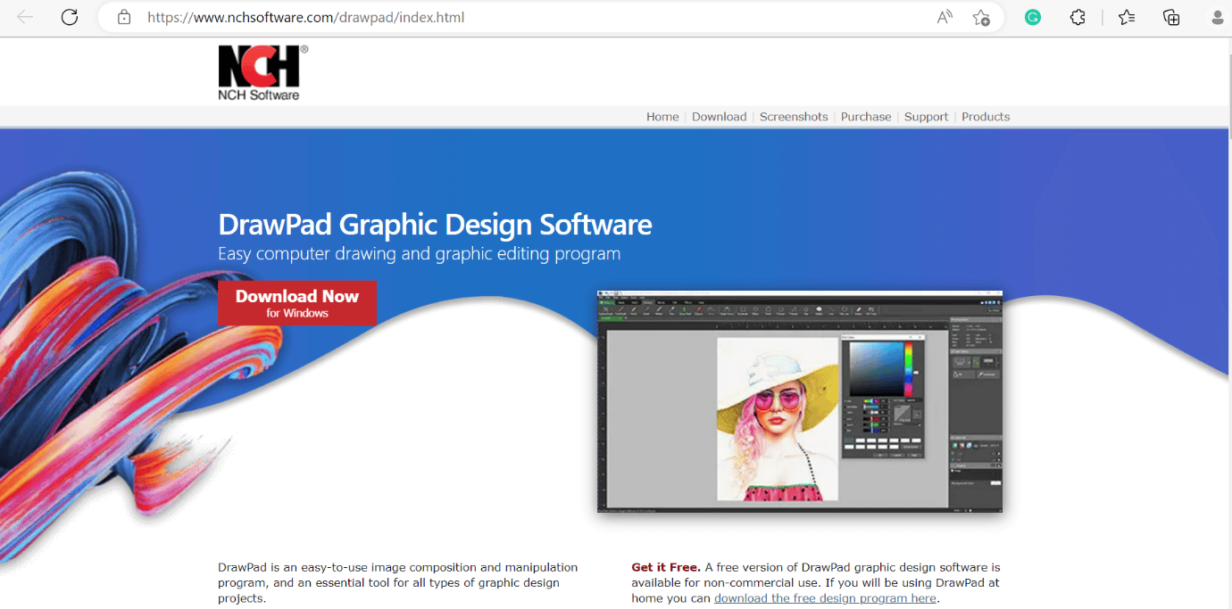Click Download Now for Windows button
Screen dimensions: 1232x609
(296, 303)
